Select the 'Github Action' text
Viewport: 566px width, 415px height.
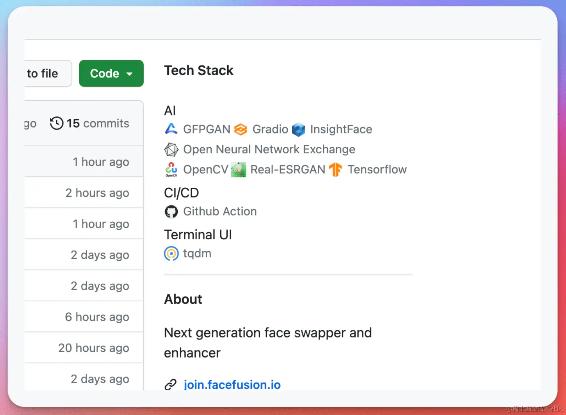(220, 211)
